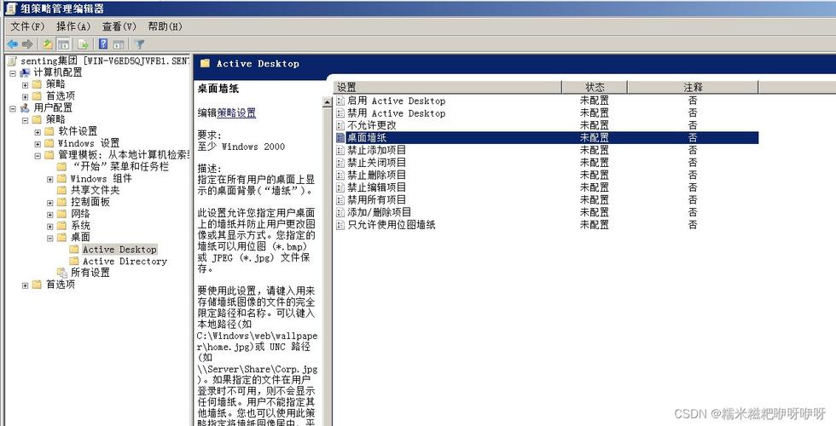Select the Active Desktop tree item
Viewport: 836px width, 426px height.
pyautogui.click(x=119, y=249)
